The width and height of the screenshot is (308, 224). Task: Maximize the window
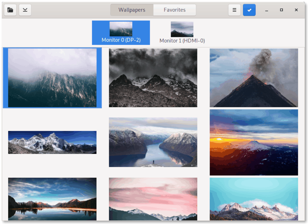pyautogui.click(x=282, y=10)
